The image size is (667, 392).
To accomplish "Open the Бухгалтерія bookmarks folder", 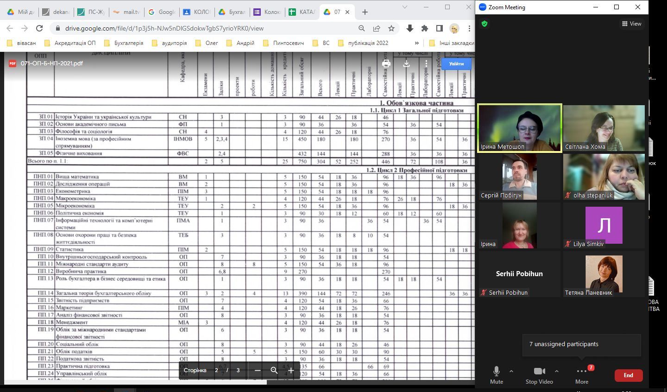I will pos(123,43).
